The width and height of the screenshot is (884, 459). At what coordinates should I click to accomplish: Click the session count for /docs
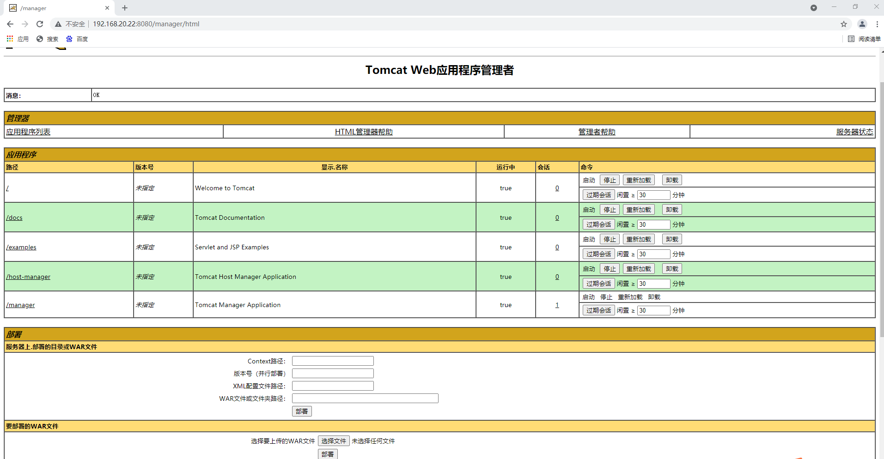pos(557,217)
